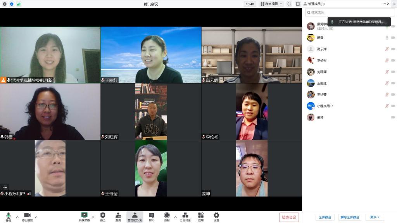Click the 结束会议 end meeting button
Screen dimensions: 397x223
(289, 217)
